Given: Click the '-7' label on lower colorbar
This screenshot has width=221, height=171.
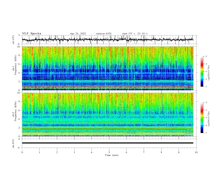Looking at the screenshot, I should point(206,133).
